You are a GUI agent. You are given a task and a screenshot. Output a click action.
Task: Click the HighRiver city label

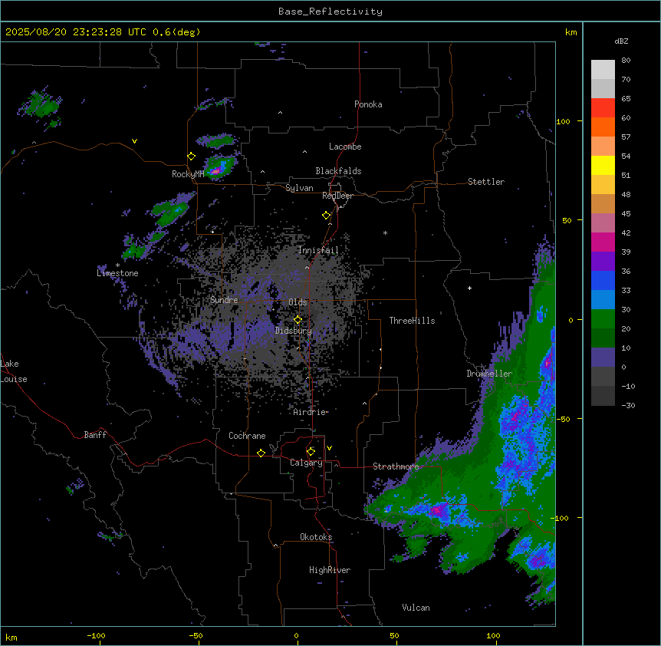(330, 570)
